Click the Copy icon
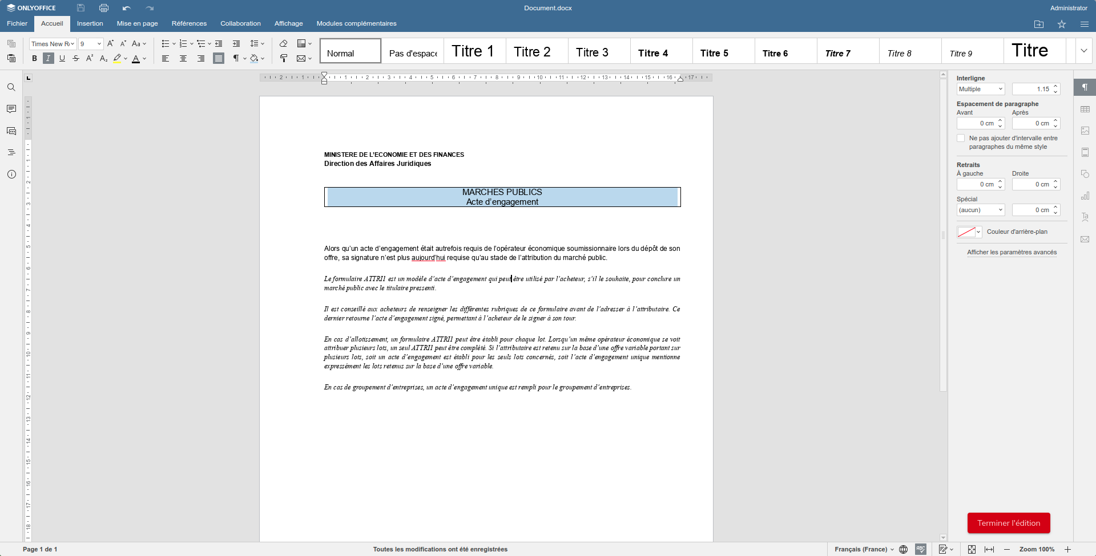 11,44
